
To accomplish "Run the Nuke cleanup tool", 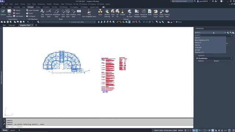I will [100, 12].
